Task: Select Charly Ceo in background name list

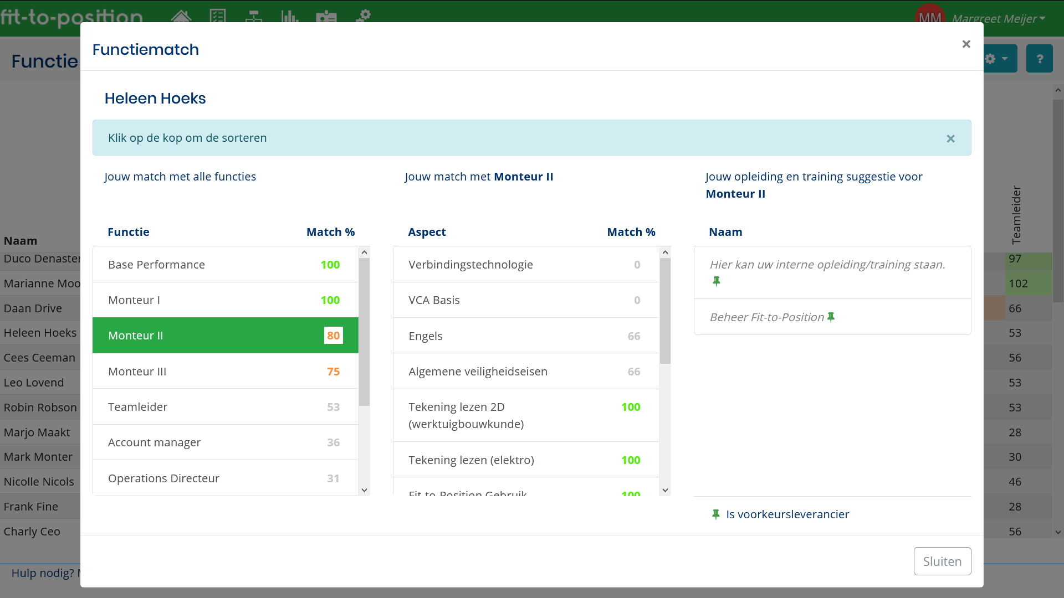Action: tap(32, 532)
